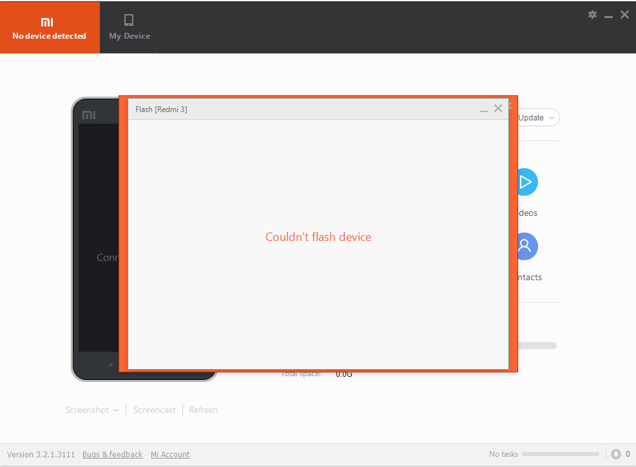
Task: Minimize the Flash [Redmi 3] dialog
Action: point(483,110)
